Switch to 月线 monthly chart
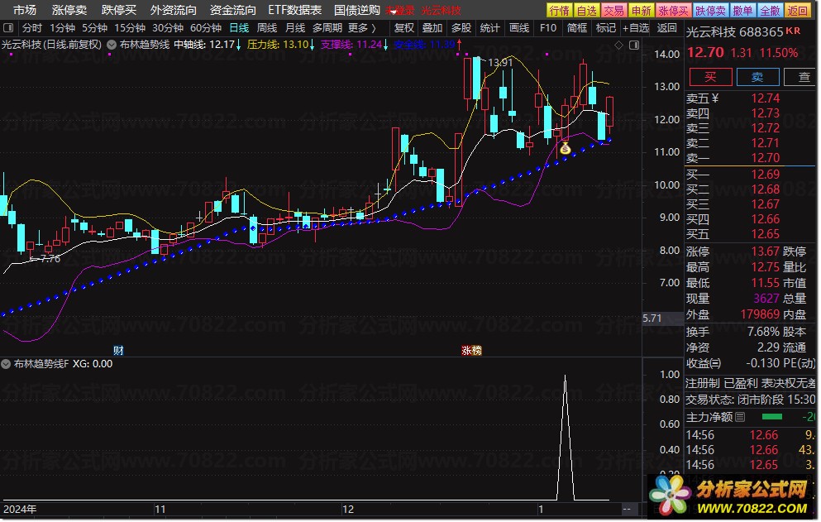The image size is (821, 522). click(x=295, y=28)
